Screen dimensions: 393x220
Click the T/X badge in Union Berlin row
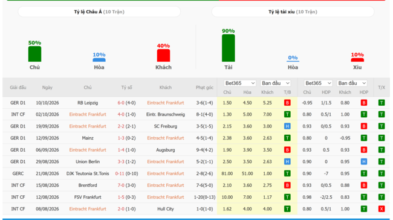click(382, 161)
